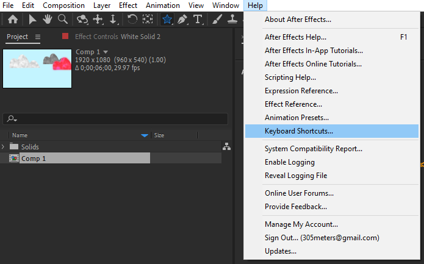This screenshot has height=264, width=424.
Task: Select the Horizontal Type tool
Action: (x=198, y=20)
